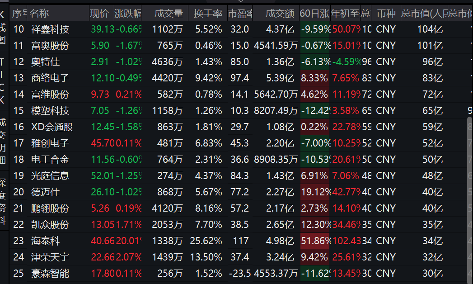Viewport: 473px width, 284px height.
Task: Click market cap 72亿 of 富维股份
Action: [x=432, y=95]
